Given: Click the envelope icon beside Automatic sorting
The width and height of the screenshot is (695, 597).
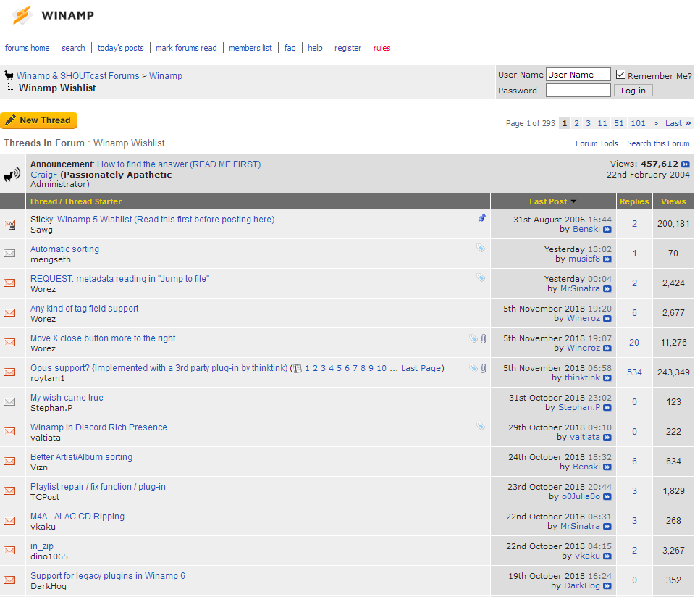Looking at the screenshot, I should pos(9,254).
